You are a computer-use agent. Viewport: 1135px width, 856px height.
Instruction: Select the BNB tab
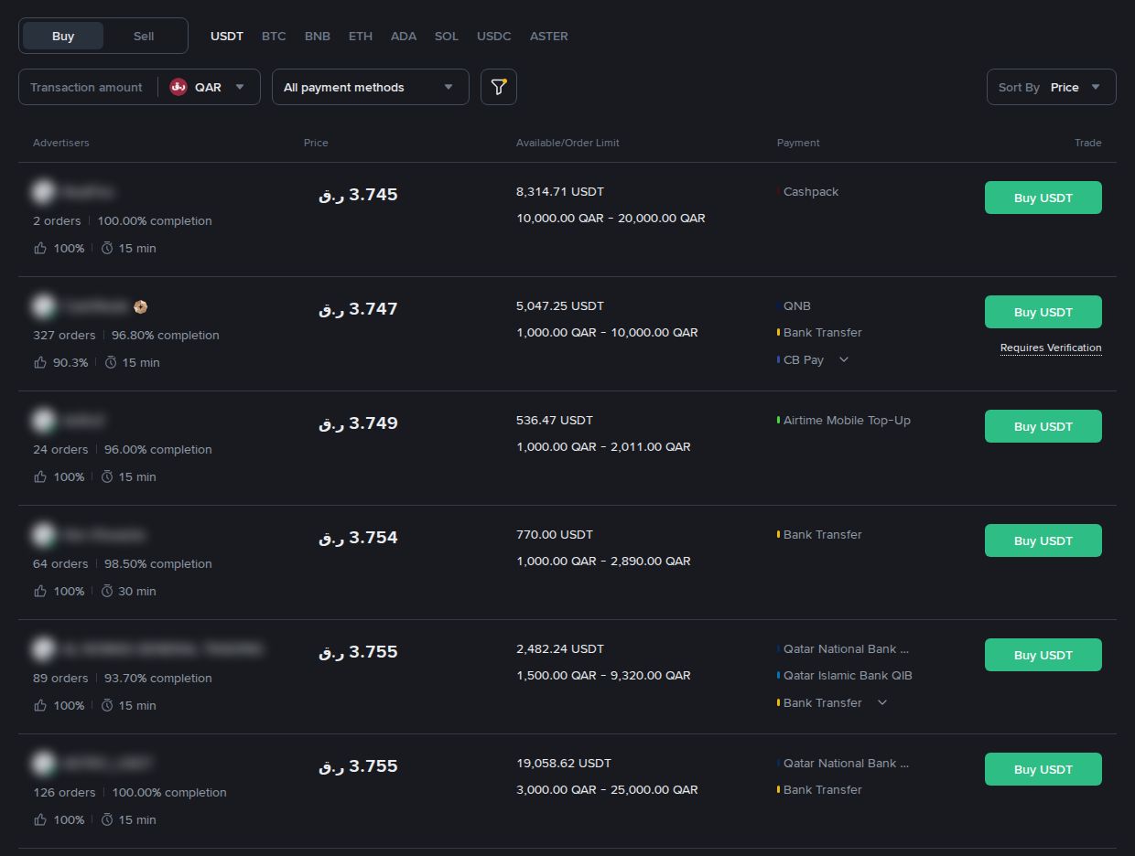pyautogui.click(x=318, y=36)
